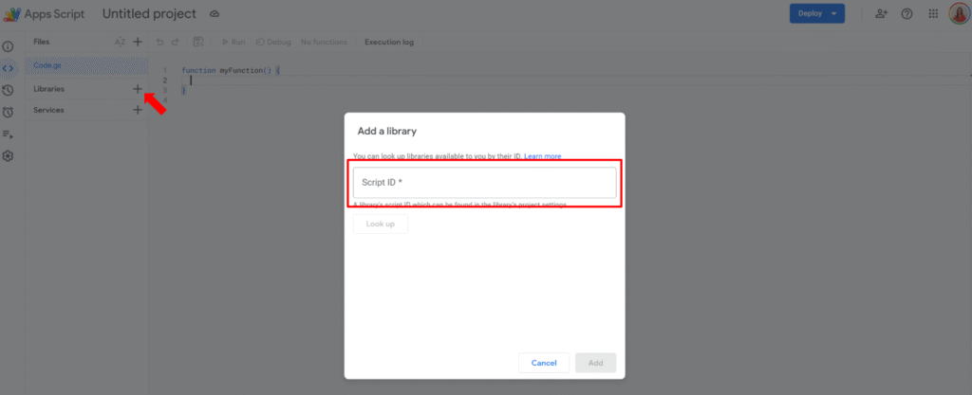Add a service with the plus icon
972x395 pixels.
click(138, 110)
